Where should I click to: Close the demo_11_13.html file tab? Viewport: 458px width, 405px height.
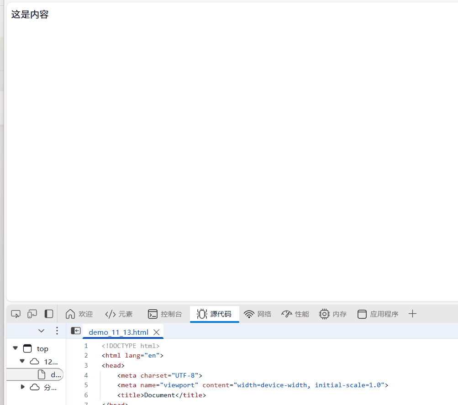156,332
